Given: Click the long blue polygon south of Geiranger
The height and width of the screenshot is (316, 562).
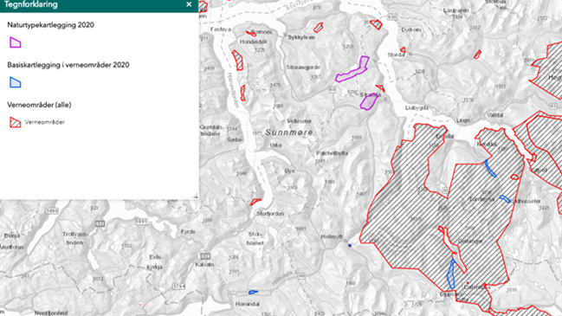Looking at the screenshot, I should (451, 274).
